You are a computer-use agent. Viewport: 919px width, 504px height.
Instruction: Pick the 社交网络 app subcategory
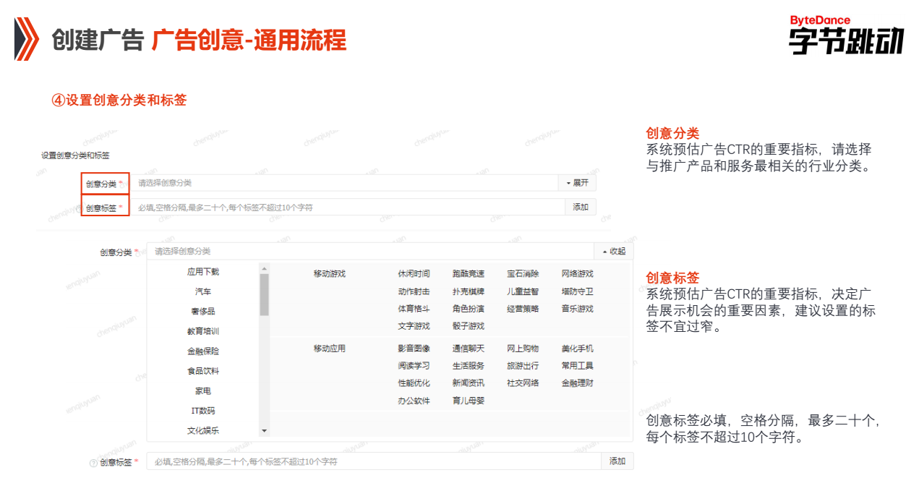point(523,383)
